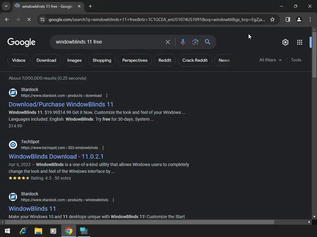This screenshot has height=237, width=317.
Task: Open File Explorer from taskbar
Action: (x=38, y=231)
